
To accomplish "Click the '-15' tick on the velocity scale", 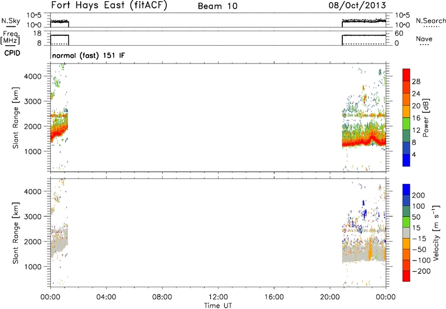I will [x=419, y=239].
